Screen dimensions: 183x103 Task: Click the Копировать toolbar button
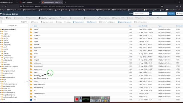(18, 18)
